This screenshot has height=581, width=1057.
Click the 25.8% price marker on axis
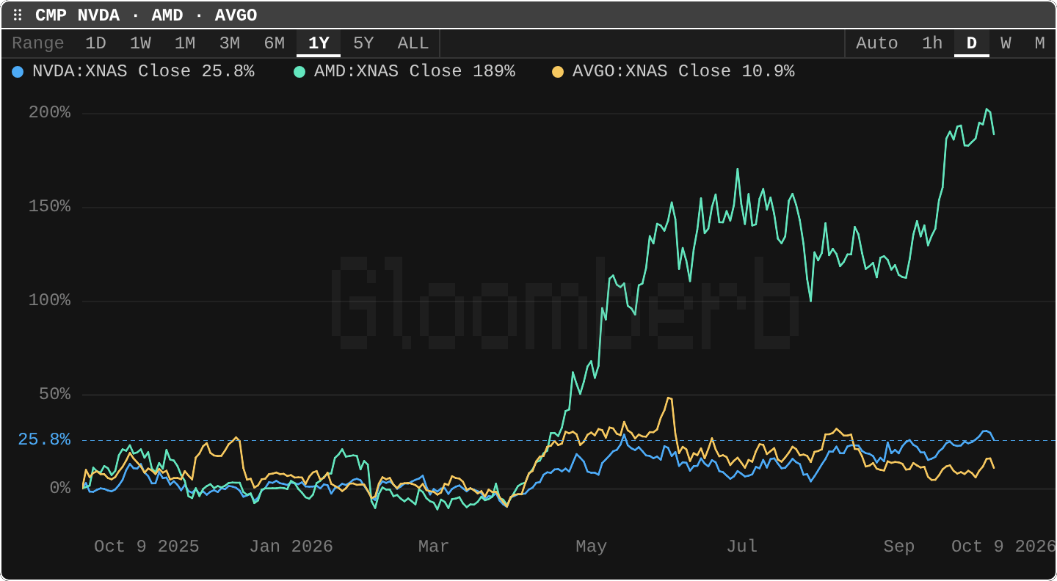(x=44, y=439)
